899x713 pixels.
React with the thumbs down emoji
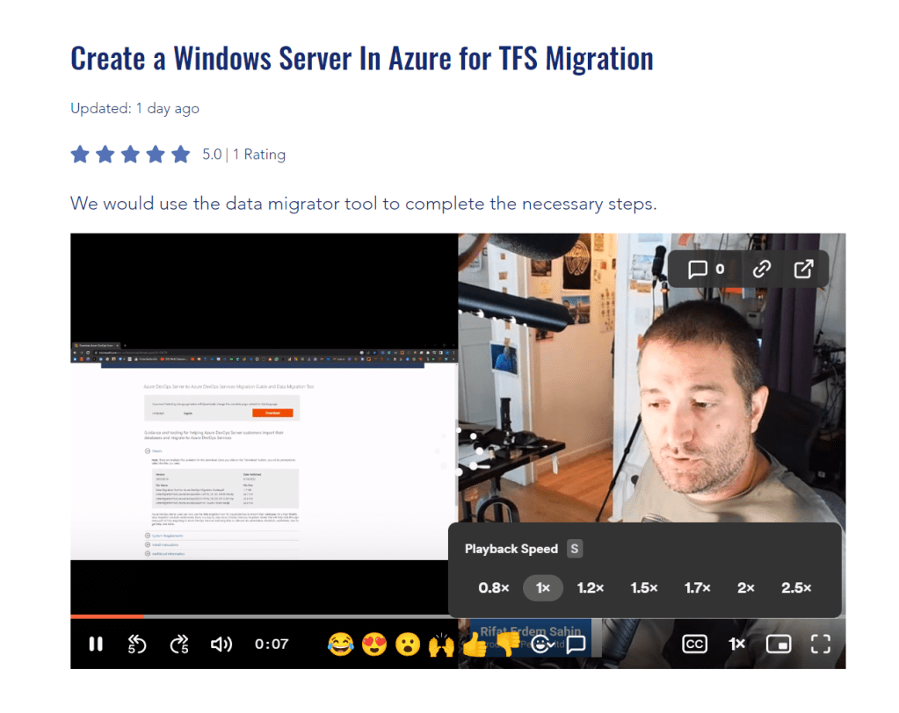[x=508, y=645]
